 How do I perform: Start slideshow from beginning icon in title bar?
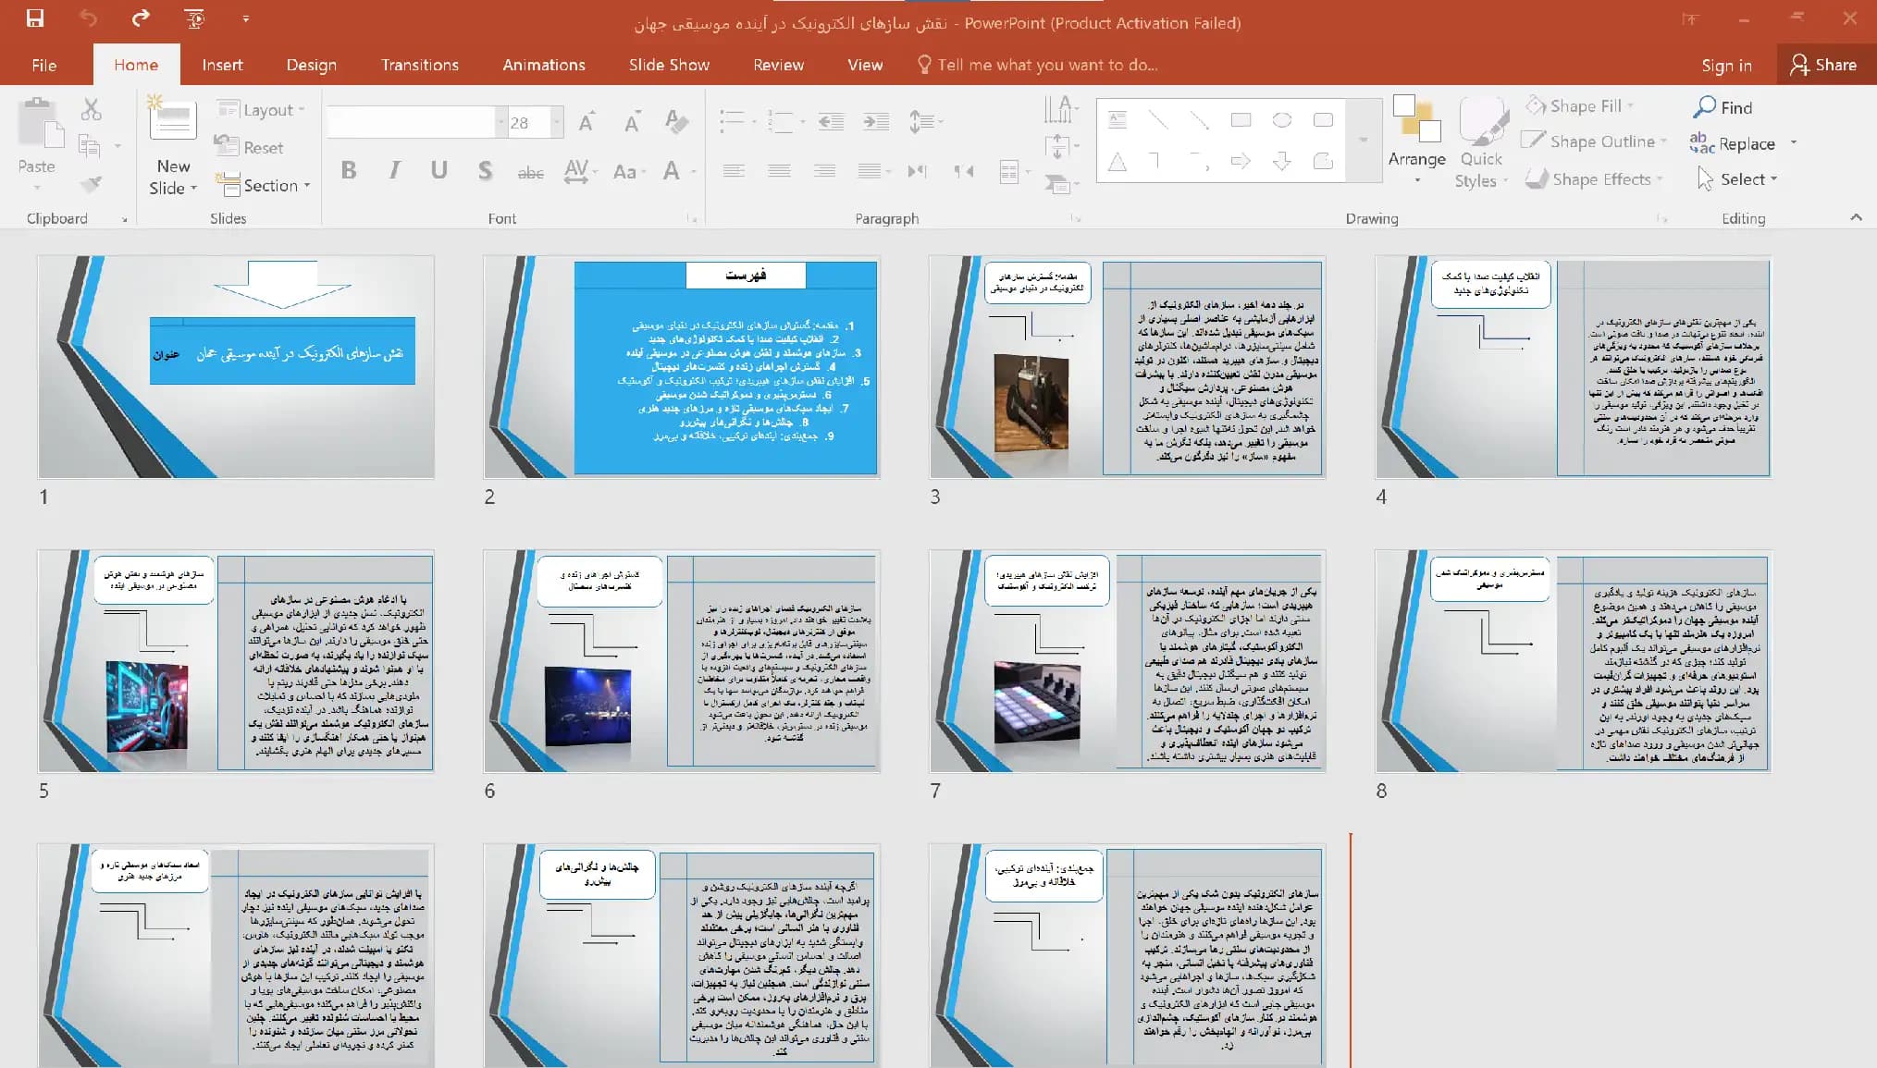195,18
